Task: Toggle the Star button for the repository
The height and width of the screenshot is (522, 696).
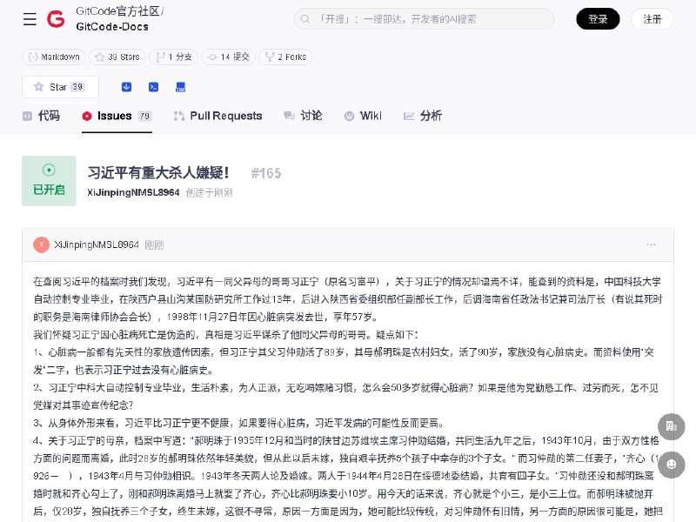Action: [x=60, y=87]
